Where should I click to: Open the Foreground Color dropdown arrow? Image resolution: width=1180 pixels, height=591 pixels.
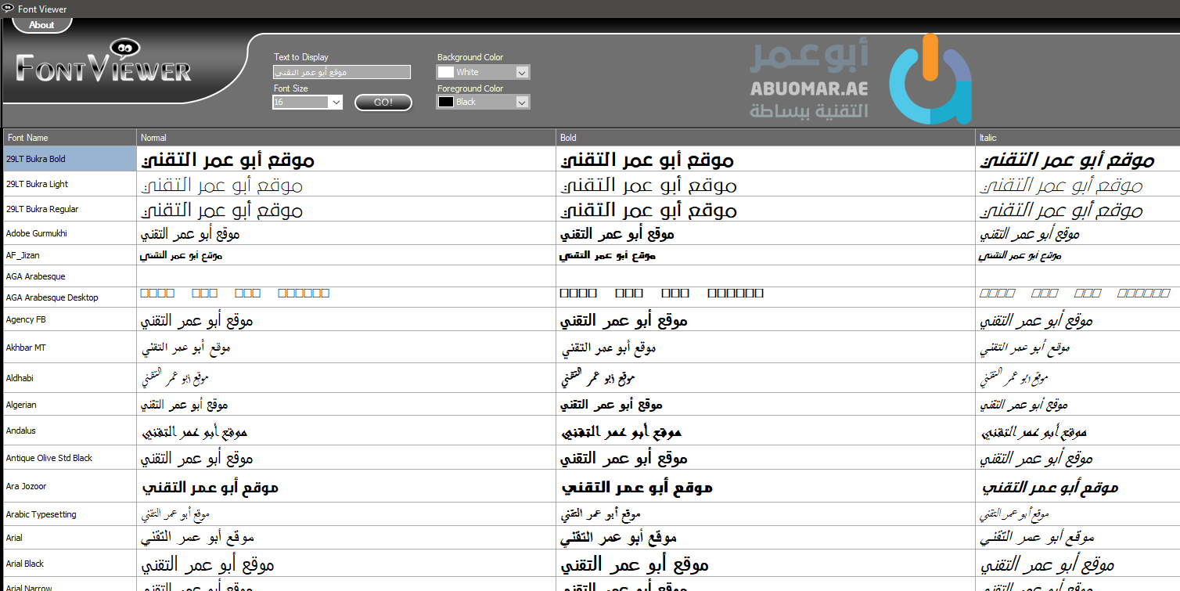(523, 103)
